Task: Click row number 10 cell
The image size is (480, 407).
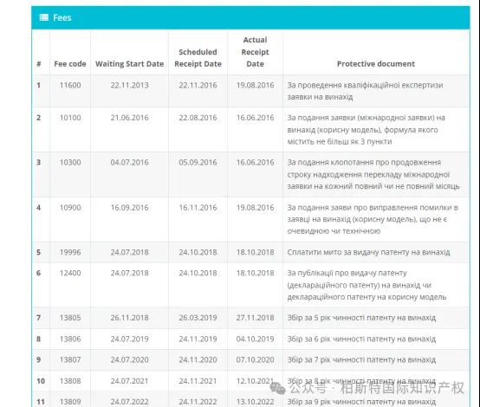Action: pos(41,381)
